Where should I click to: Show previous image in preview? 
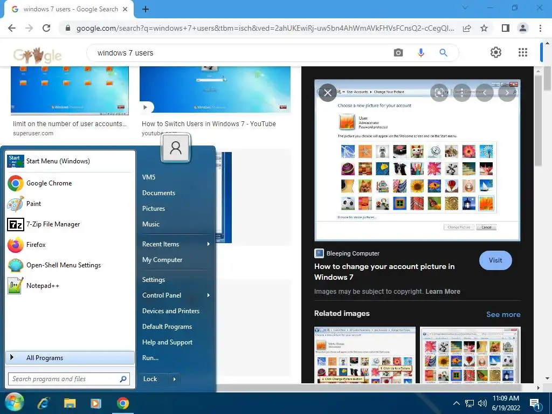click(x=485, y=93)
